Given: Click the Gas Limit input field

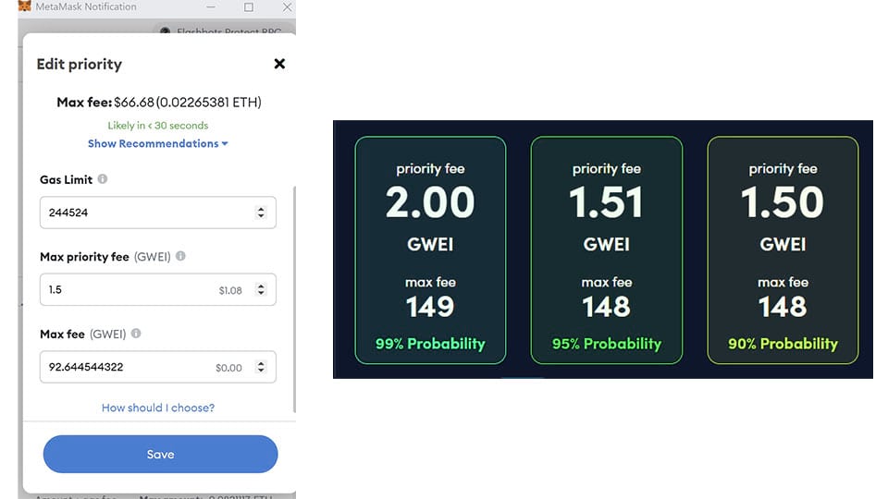Looking at the screenshot, I should 158,213.
